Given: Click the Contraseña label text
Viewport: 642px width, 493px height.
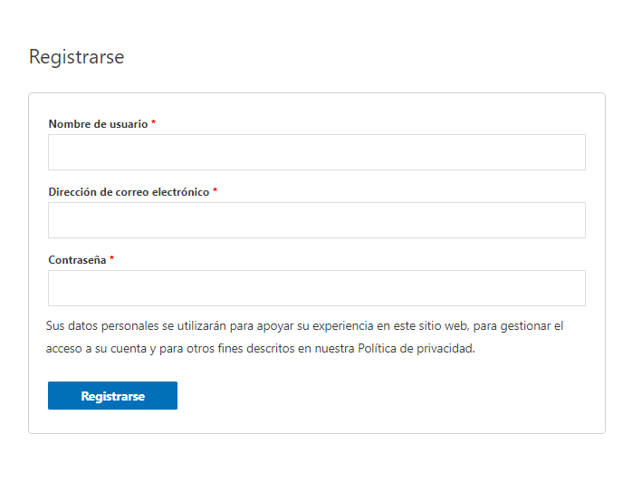Looking at the screenshot, I should pos(77,260).
